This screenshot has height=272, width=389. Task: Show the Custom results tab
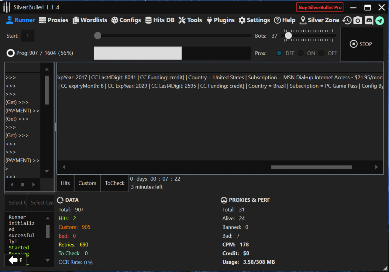(x=88, y=183)
